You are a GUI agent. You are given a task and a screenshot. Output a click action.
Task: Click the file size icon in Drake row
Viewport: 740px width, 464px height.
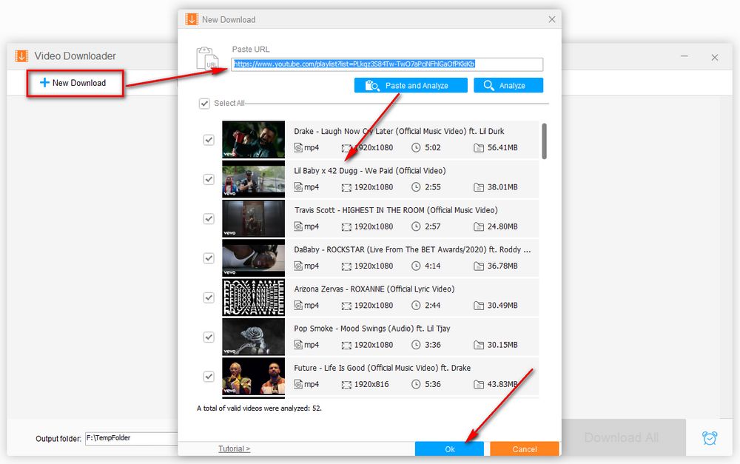(479, 148)
